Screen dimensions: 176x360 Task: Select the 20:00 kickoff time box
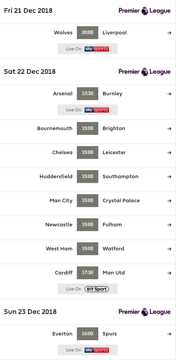tap(88, 33)
